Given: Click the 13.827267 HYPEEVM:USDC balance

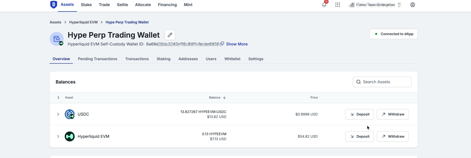Looking at the screenshot, I should 203,112.
